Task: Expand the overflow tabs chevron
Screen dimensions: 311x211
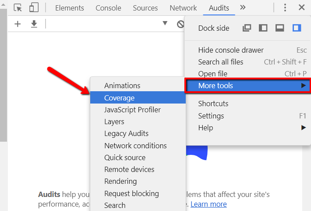Action: (x=243, y=8)
